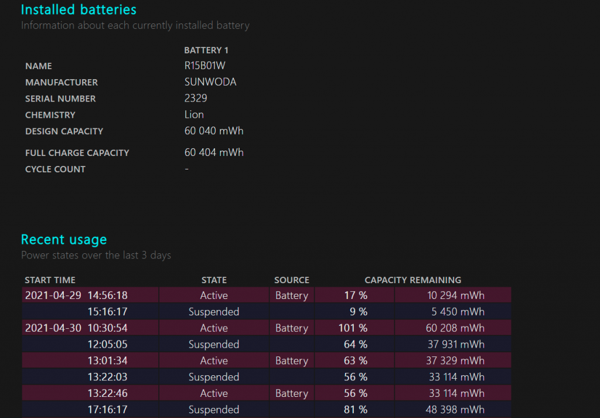Select the 10:30:54 start time

108,328
